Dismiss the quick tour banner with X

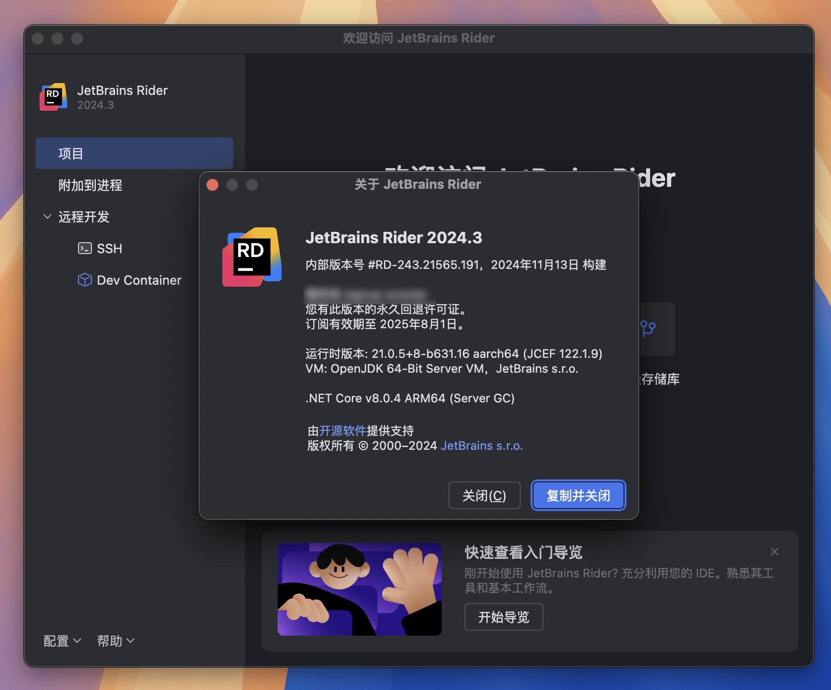pyautogui.click(x=775, y=552)
